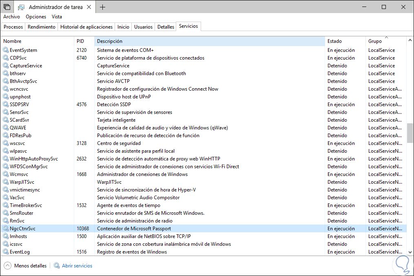Screen dimensions: 414x276
Task: Close the Administrador de tarea tab
Action: point(89,7)
